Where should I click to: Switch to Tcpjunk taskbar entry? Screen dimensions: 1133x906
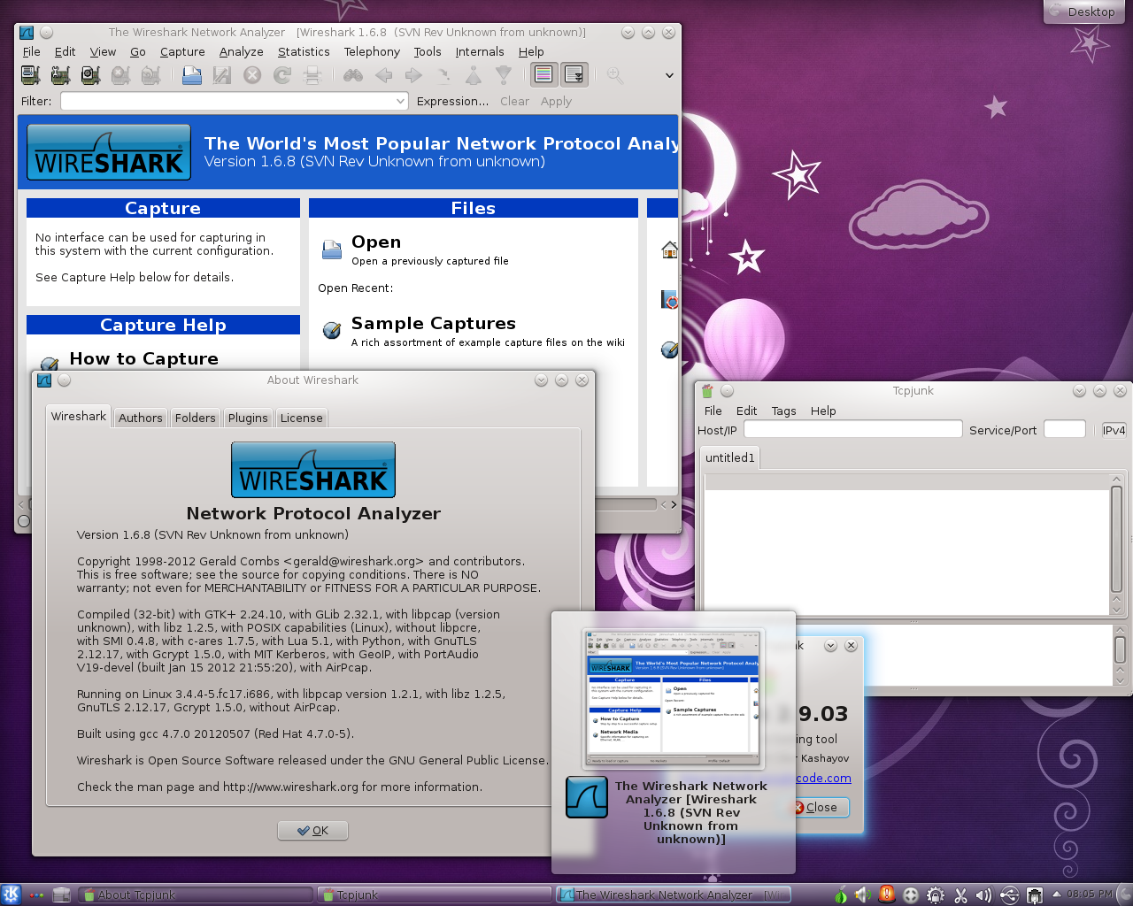[434, 895]
